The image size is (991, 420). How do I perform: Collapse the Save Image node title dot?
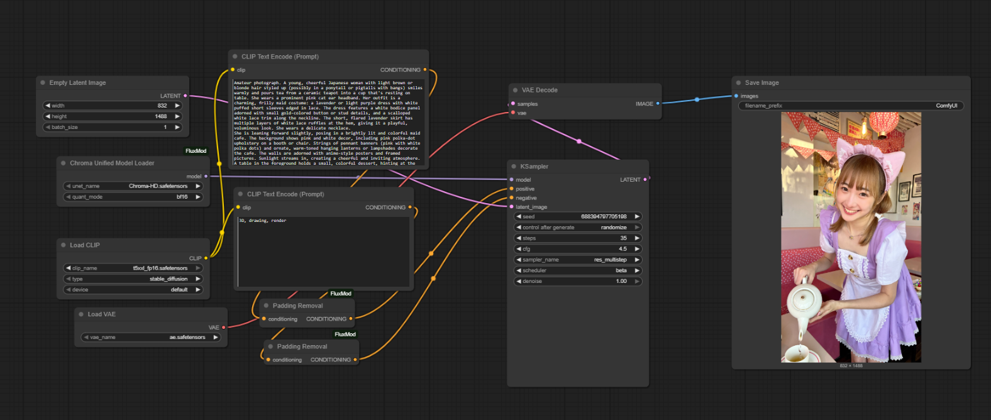tap(739, 83)
